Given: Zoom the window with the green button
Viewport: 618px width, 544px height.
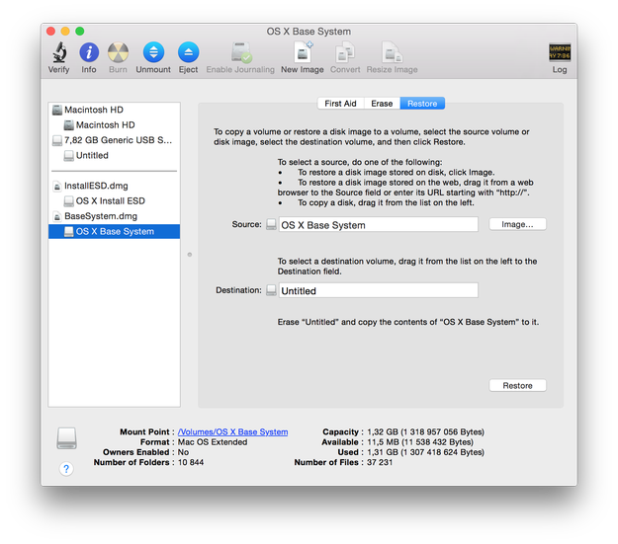Looking at the screenshot, I should point(80,31).
